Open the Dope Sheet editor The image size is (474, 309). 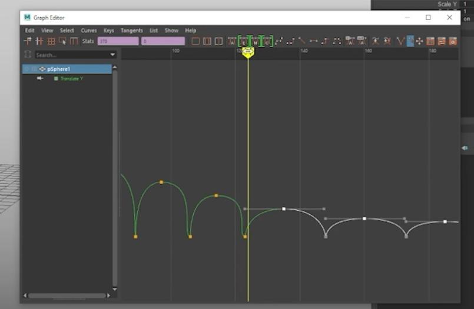coord(430,41)
